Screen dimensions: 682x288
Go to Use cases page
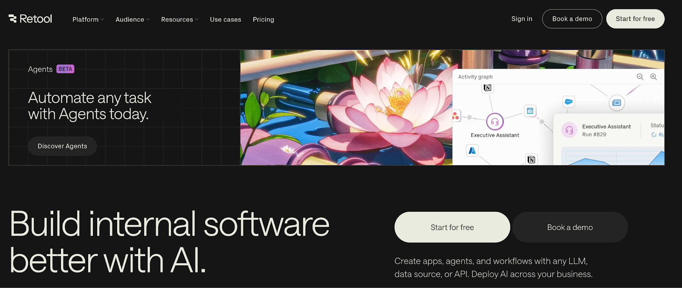[x=225, y=20]
